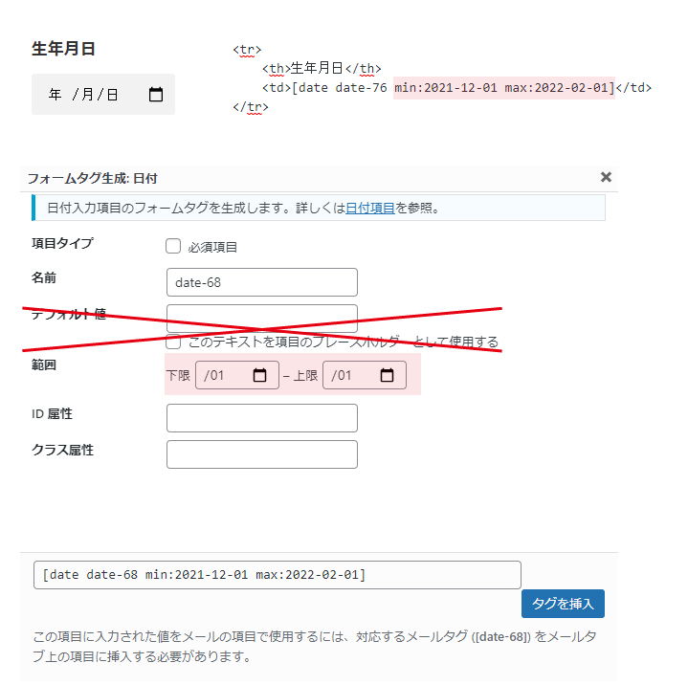Toggle the placeholder usage checkbox
The width and height of the screenshot is (688, 685).
(x=173, y=342)
